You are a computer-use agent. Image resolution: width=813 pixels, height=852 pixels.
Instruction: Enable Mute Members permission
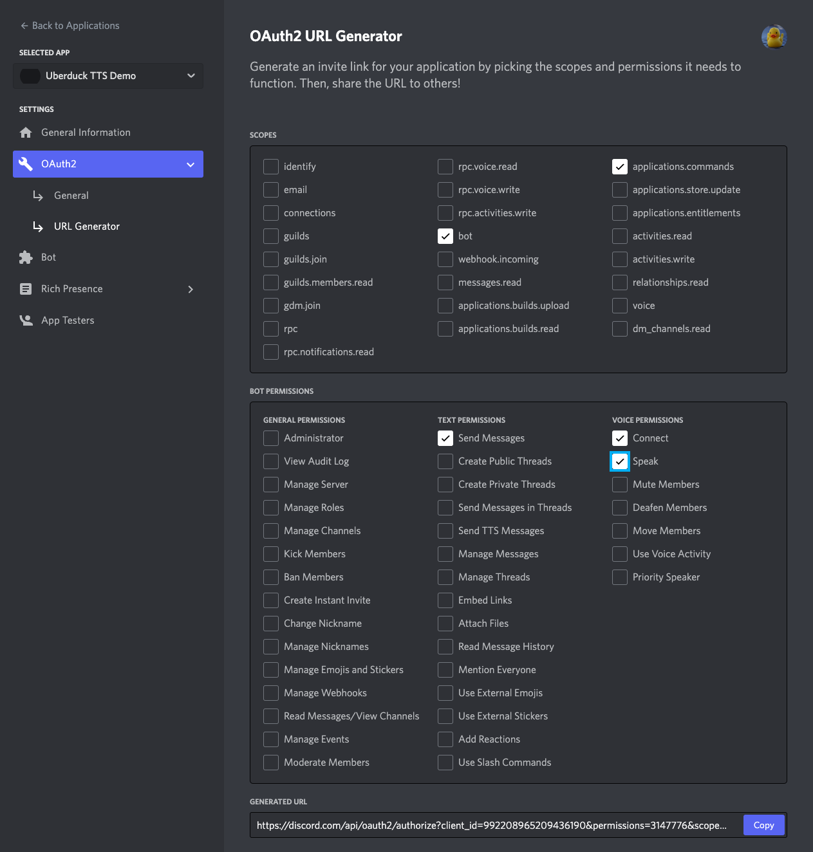620,485
